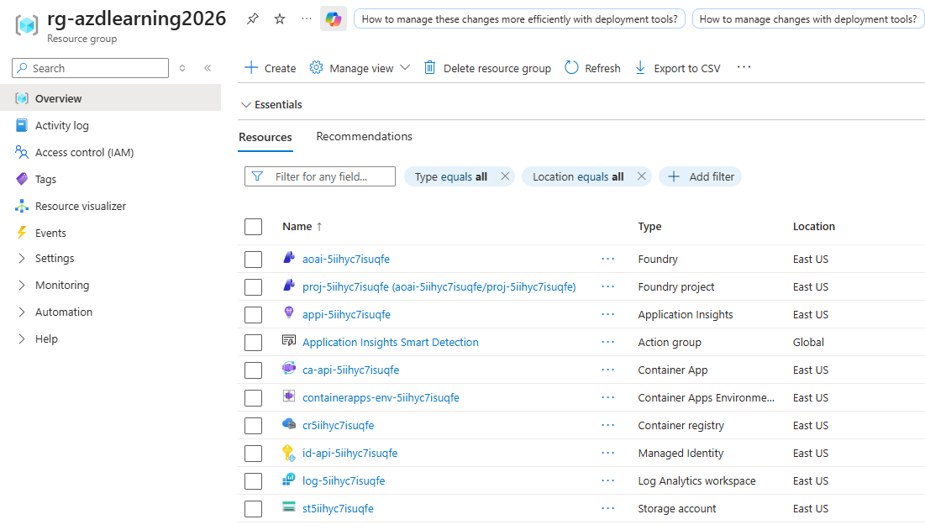Open context menu ellipsis for log-5iihyc7isuqfe

(x=607, y=480)
